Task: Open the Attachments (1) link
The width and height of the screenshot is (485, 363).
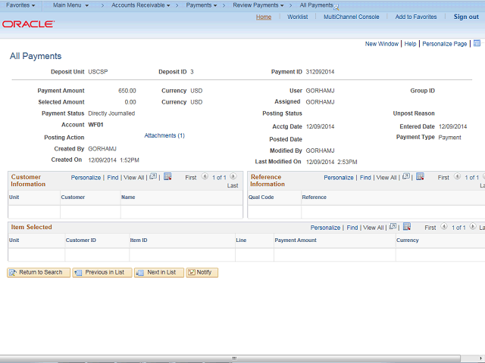Action: pos(164,135)
